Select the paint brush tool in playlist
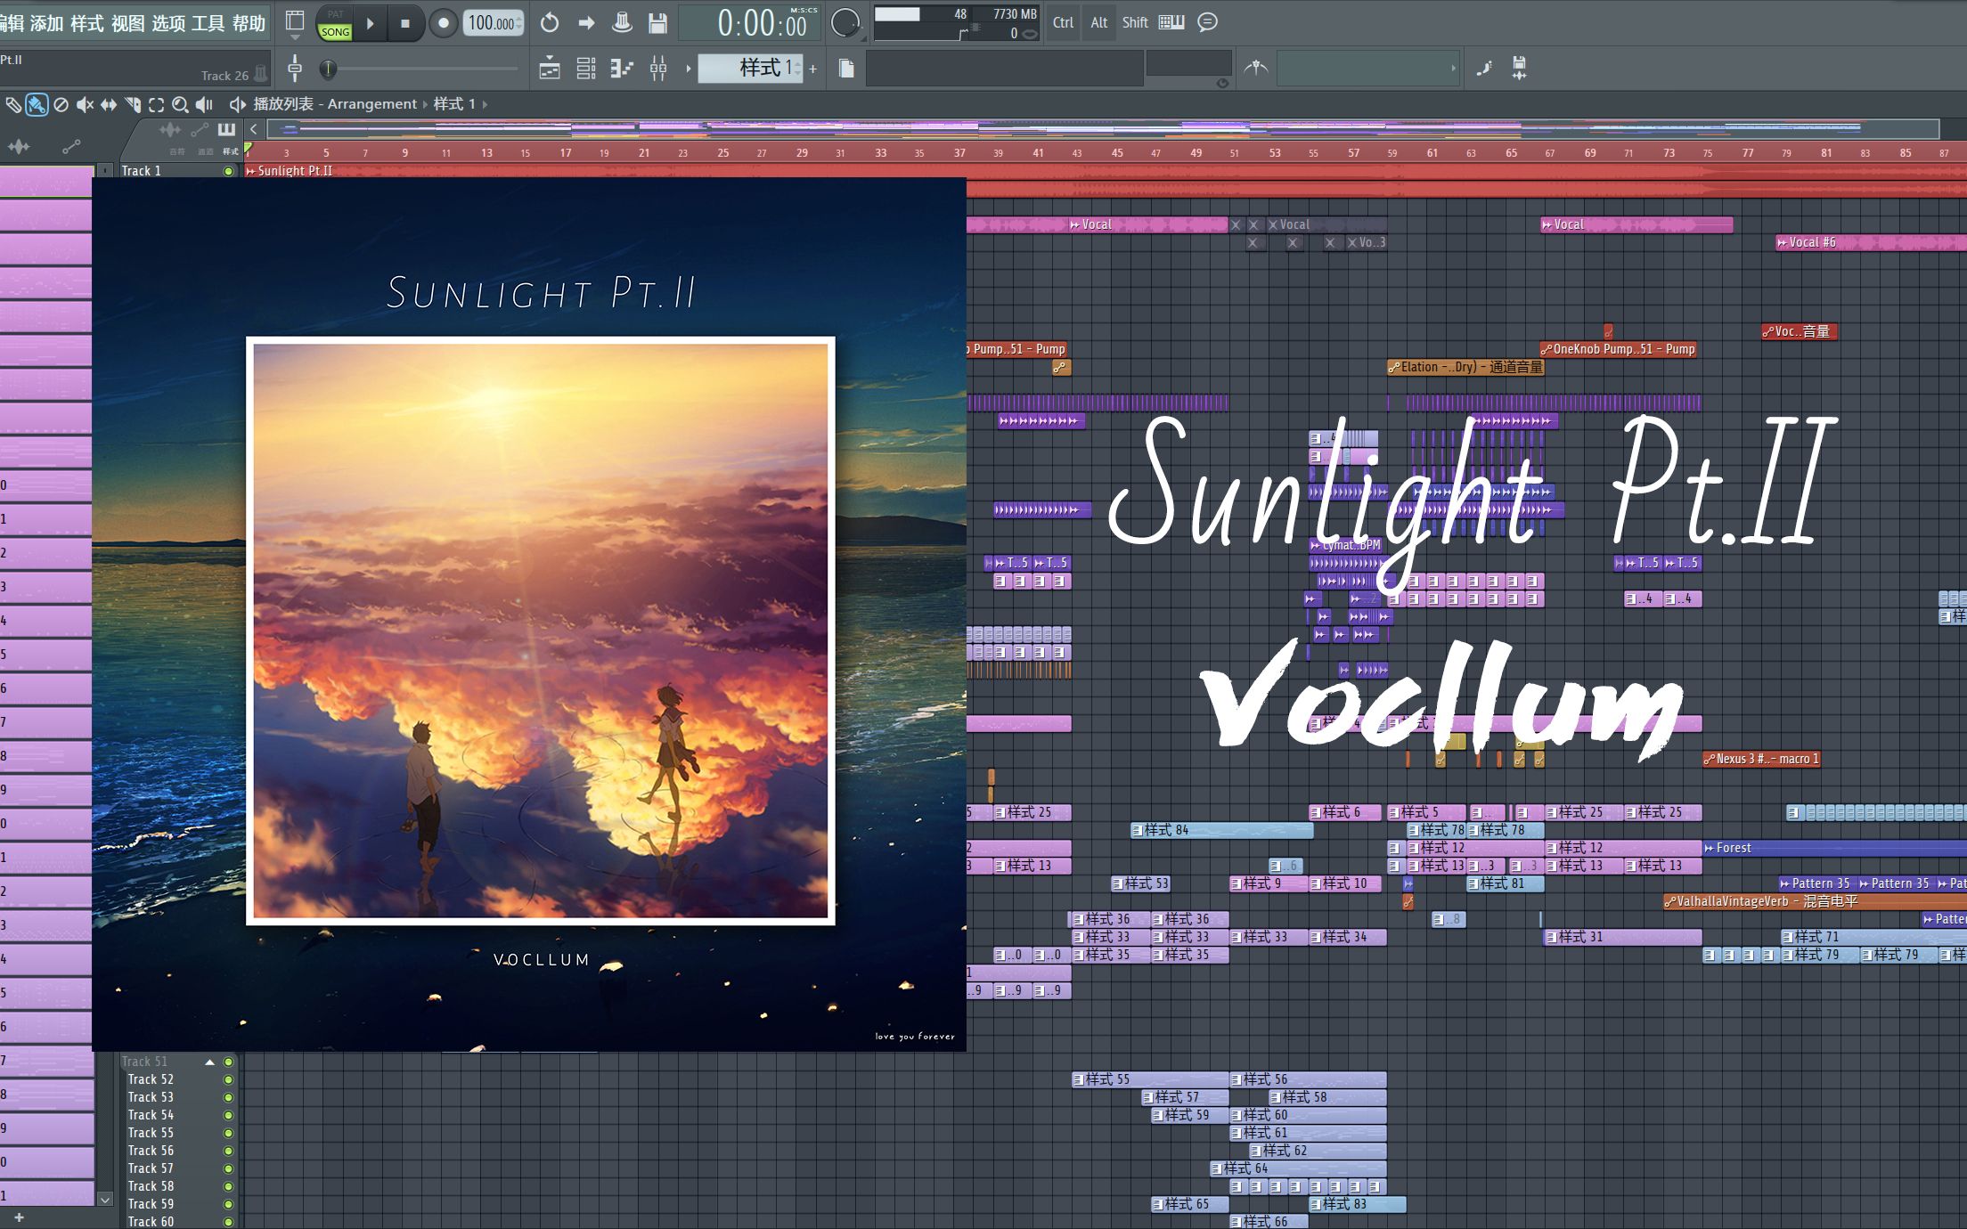1967x1229 pixels. (x=37, y=105)
